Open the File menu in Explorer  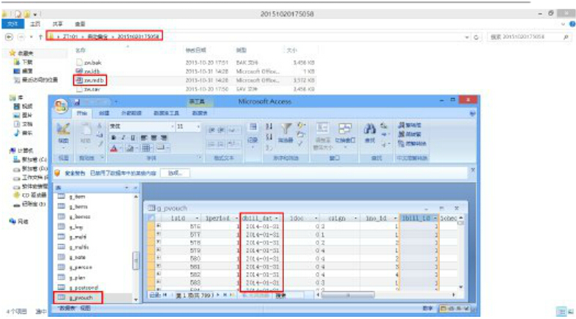tap(13, 24)
